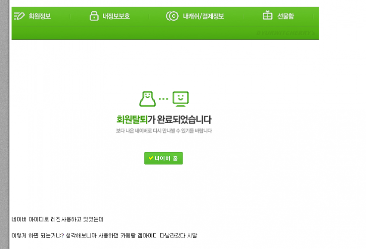Image resolution: width=366 pixels, height=249 pixels.
Task: Open the 선물함 menu item
Action: 285,16
